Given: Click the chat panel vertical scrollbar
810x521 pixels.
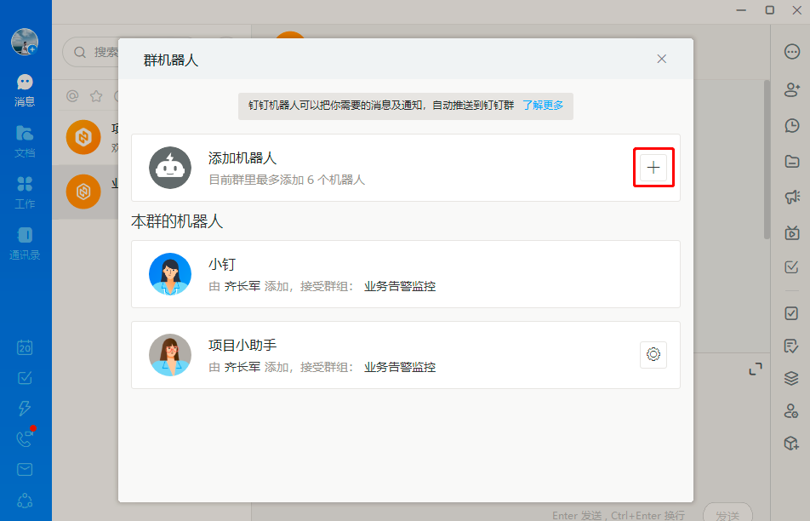Looking at the screenshot, I should (767, 159).
